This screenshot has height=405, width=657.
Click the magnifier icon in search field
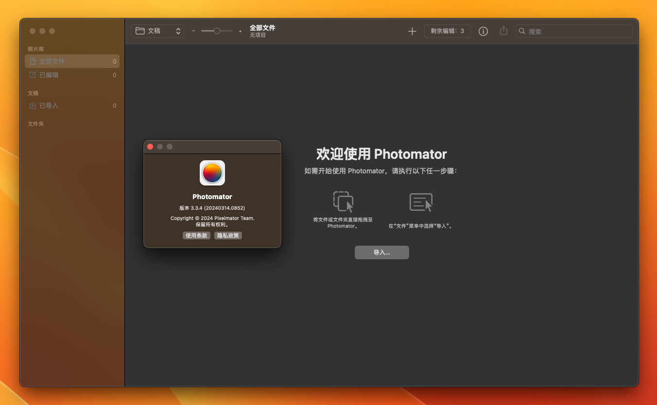(522, 31)
